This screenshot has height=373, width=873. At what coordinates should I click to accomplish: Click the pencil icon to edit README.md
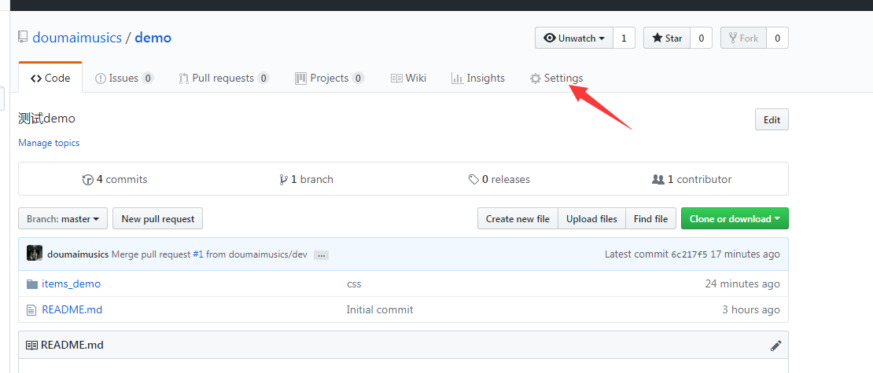click(775, 346)
